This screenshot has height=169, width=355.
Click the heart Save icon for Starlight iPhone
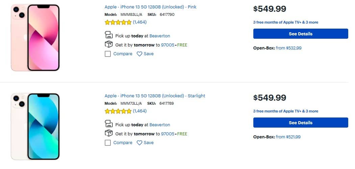tap(139, 143)
